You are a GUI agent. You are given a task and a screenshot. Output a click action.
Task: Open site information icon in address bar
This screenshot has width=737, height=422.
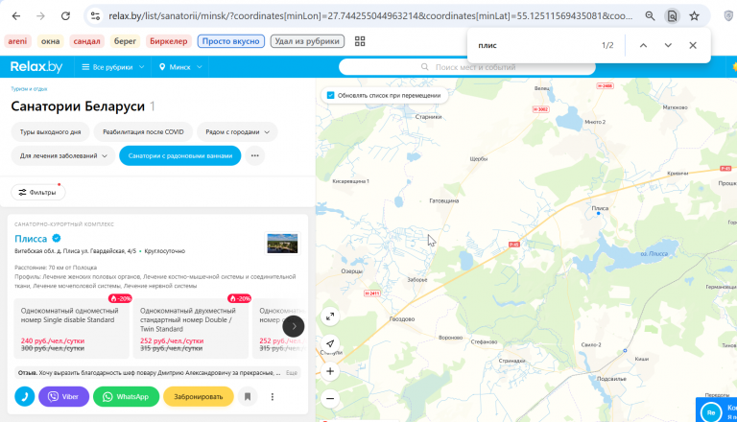coord(95,16)
